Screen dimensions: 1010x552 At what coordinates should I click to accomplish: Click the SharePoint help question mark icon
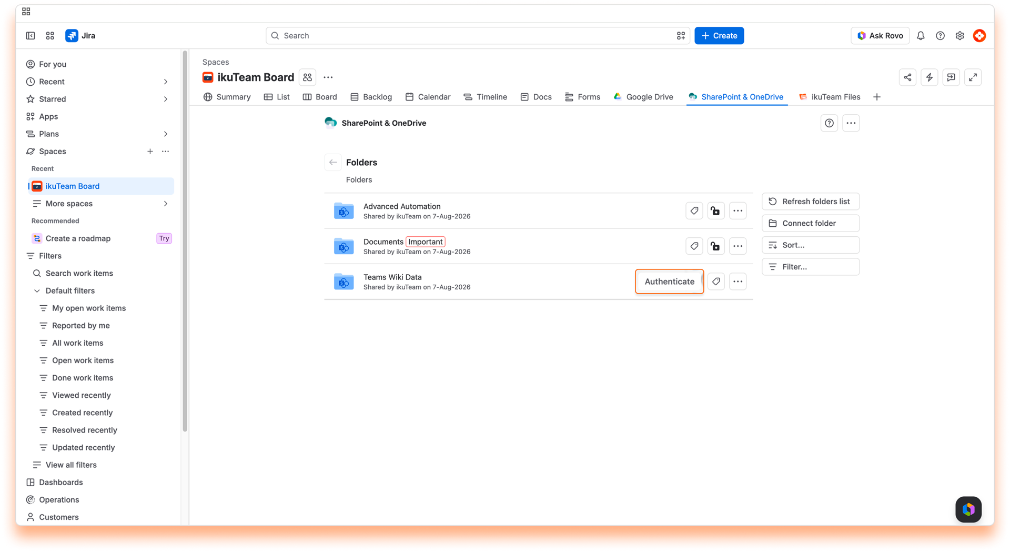pos(829,123)
